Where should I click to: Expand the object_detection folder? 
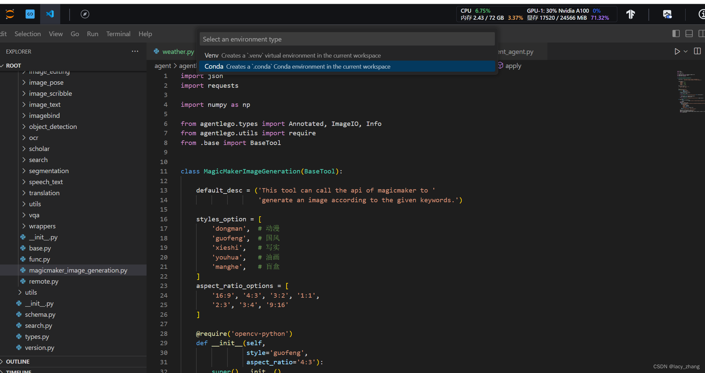pyautogui.click(x=53, y=127)
